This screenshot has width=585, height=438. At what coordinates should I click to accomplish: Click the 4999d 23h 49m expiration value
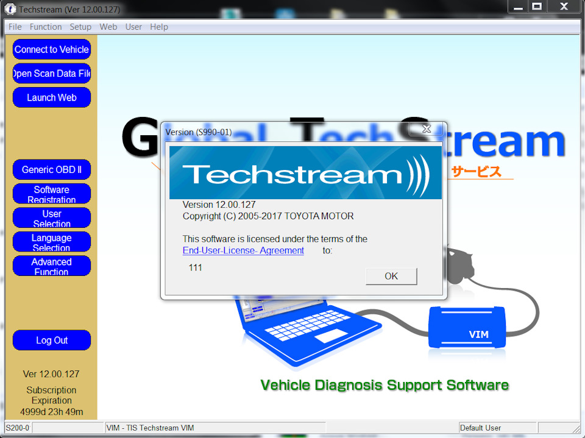[x=51, y=412]
